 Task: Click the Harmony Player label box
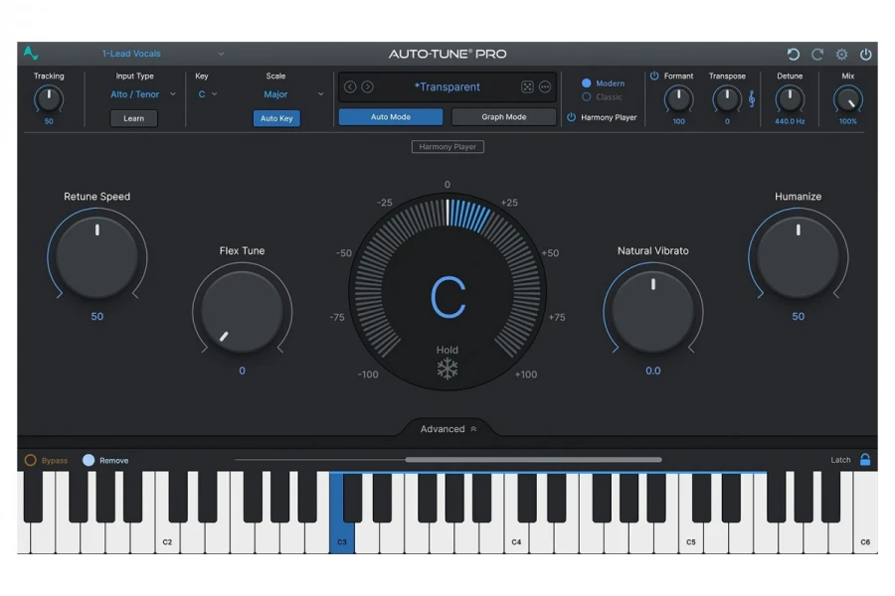point(447,147)
